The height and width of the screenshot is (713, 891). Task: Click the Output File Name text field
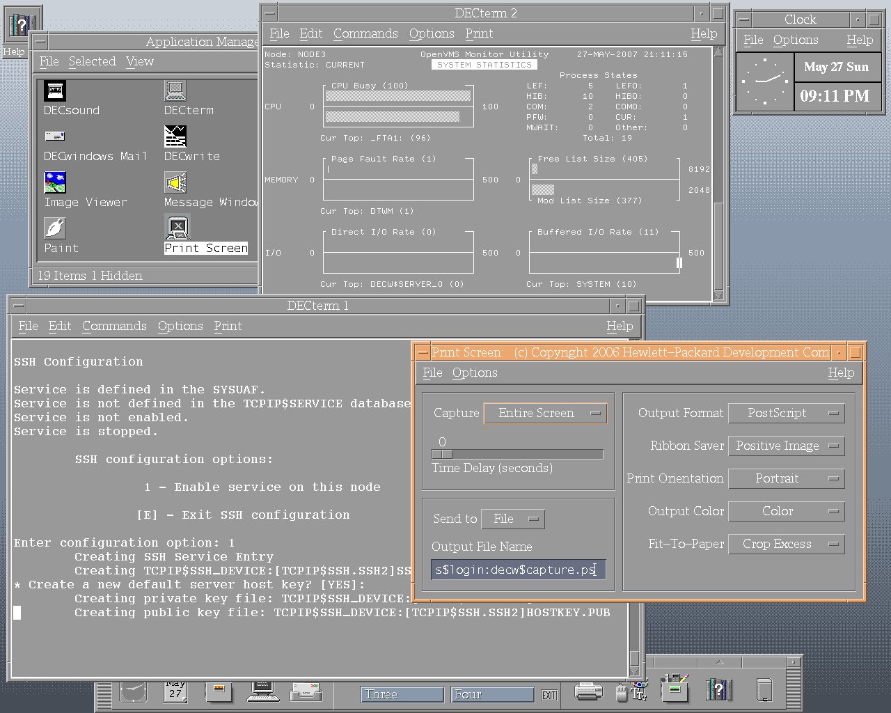point(517,570)
